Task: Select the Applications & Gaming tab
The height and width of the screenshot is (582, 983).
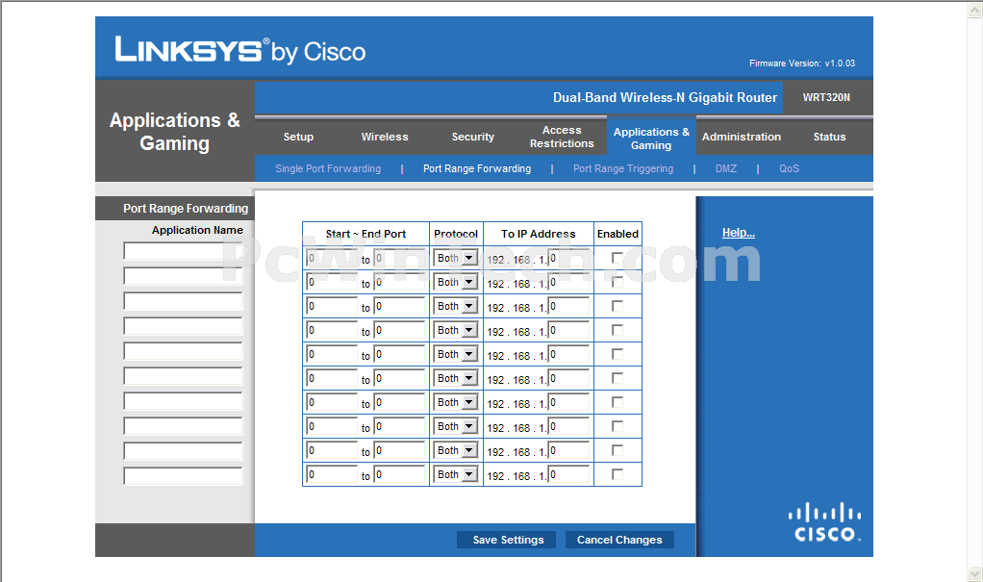Action: tap(651, 138)
